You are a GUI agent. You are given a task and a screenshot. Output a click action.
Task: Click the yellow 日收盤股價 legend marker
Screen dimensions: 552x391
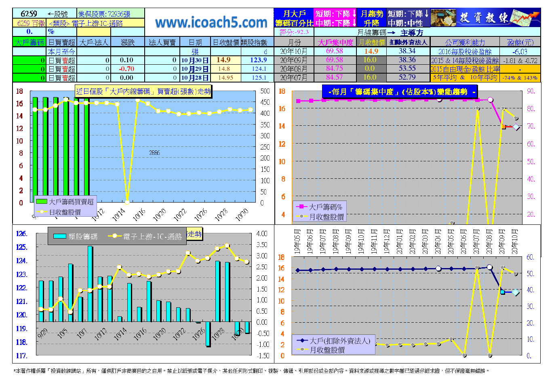tap(42, 212)
